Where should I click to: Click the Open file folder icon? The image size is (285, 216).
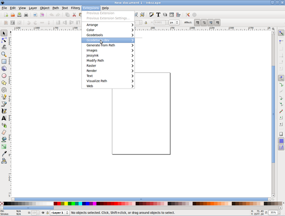[13, 15]
